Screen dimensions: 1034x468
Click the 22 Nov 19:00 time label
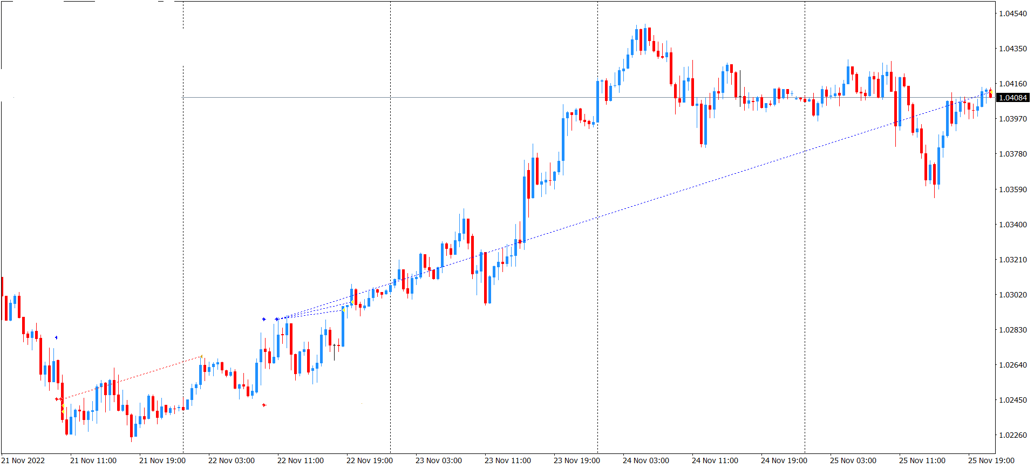[x=370, y=460]
